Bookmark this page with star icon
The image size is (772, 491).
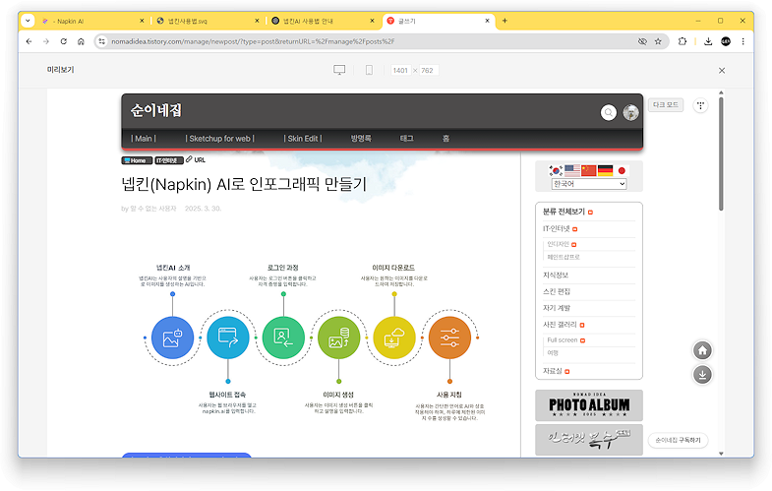658,41
